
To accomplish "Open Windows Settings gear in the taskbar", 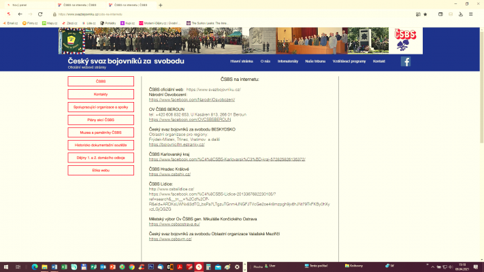I will (x=237, y=267).
